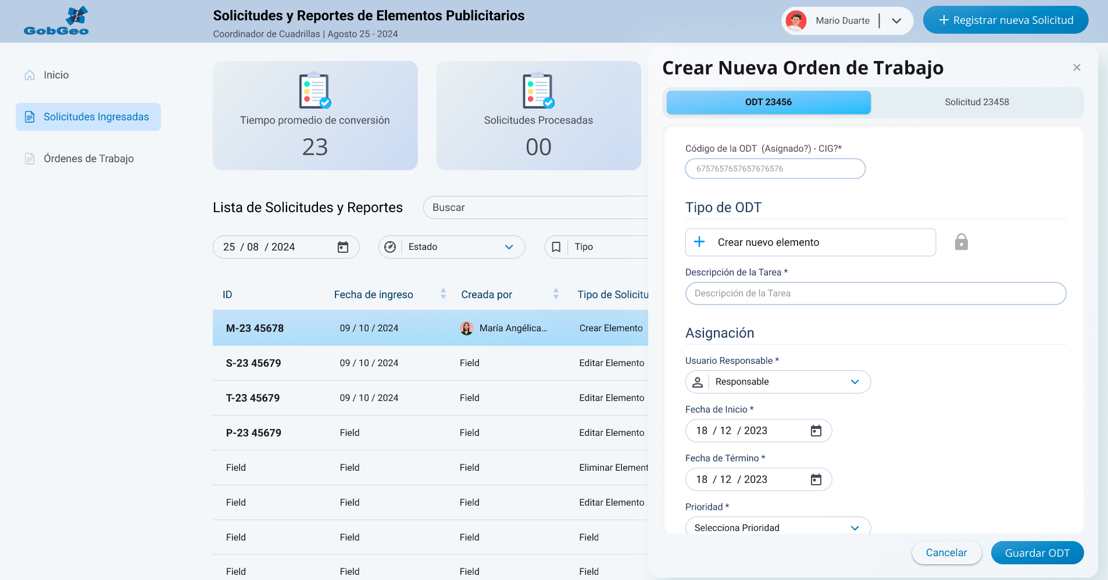Switch to the Solicitud 23458 tab
1108x580 pixels.
coord(977,102)
